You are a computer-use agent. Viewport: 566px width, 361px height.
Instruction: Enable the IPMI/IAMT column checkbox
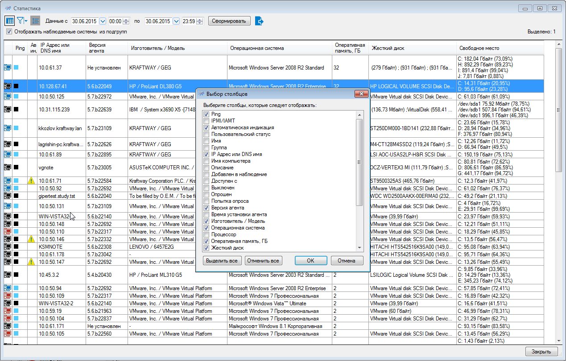tap(207, 121)
